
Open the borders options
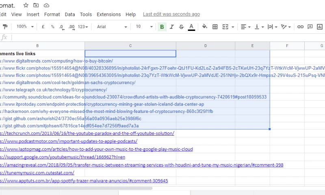pyautogui.click(x=215, y=27)
